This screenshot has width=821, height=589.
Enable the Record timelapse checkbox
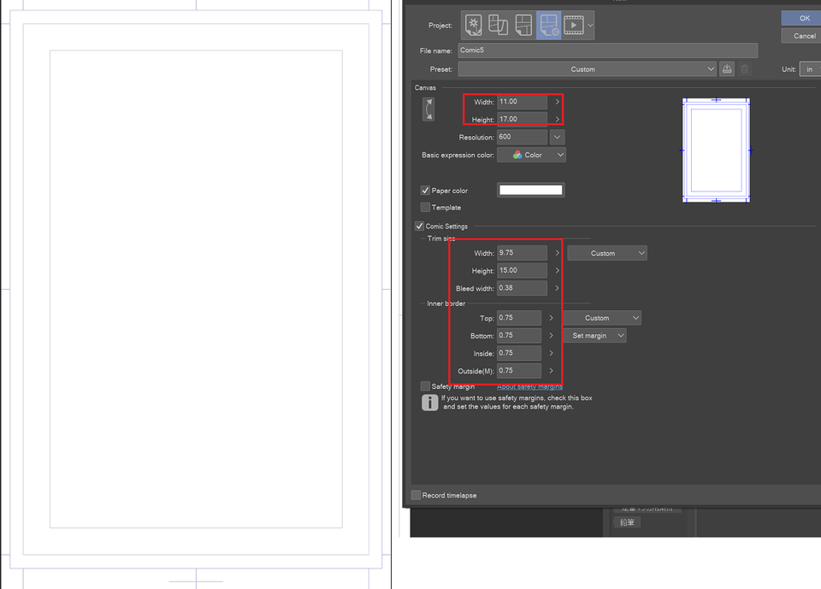[416, 495]
